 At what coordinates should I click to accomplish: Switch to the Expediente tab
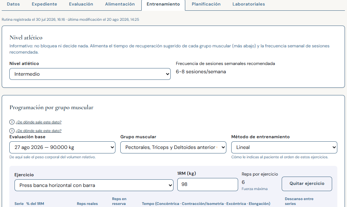point(44,4)
